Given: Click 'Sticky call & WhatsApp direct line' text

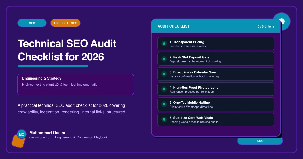Looking at the screenshot, I should [x=191, y=107].
